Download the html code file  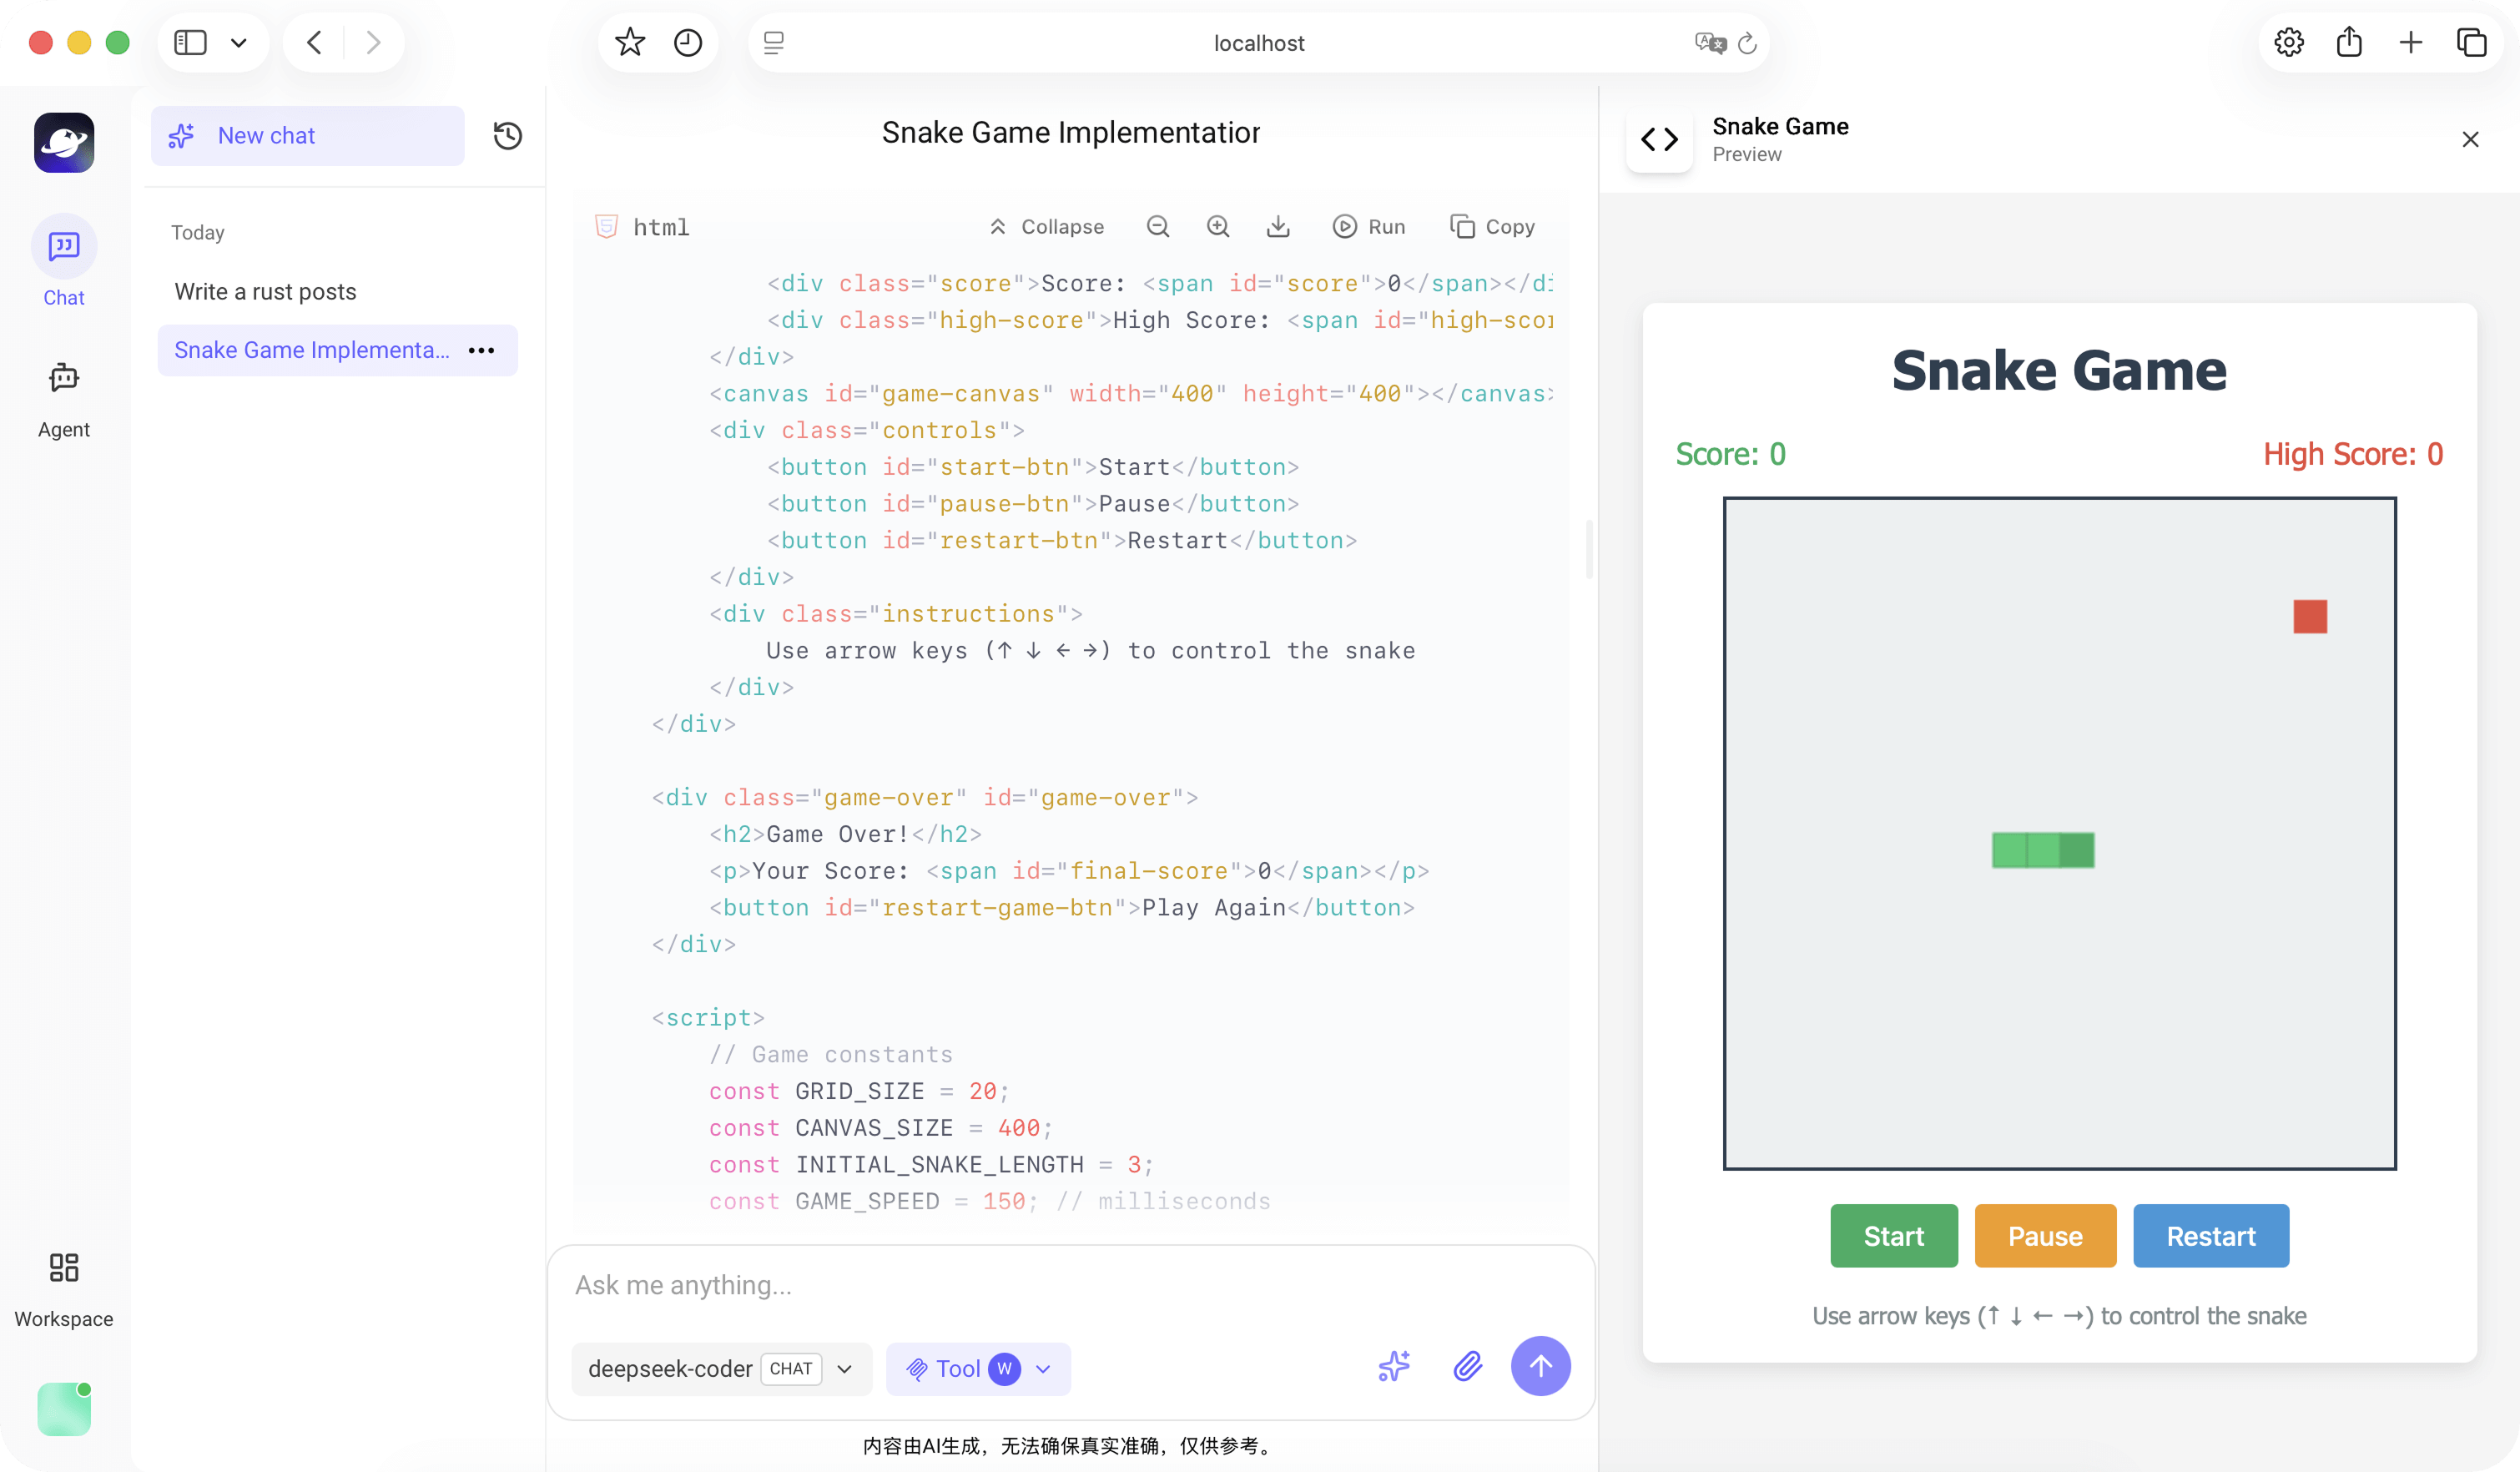click(1278, 227)
